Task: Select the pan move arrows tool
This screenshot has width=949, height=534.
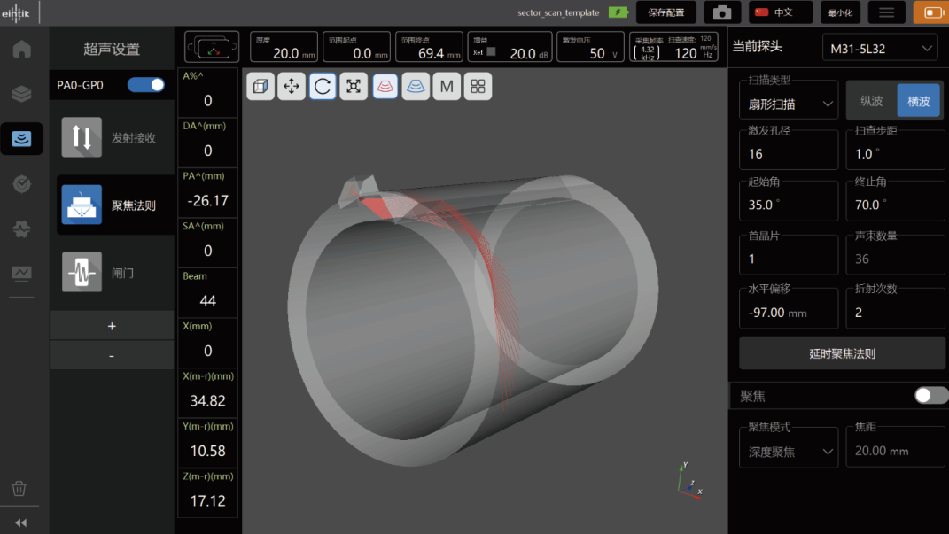Action: click(292, 86)
